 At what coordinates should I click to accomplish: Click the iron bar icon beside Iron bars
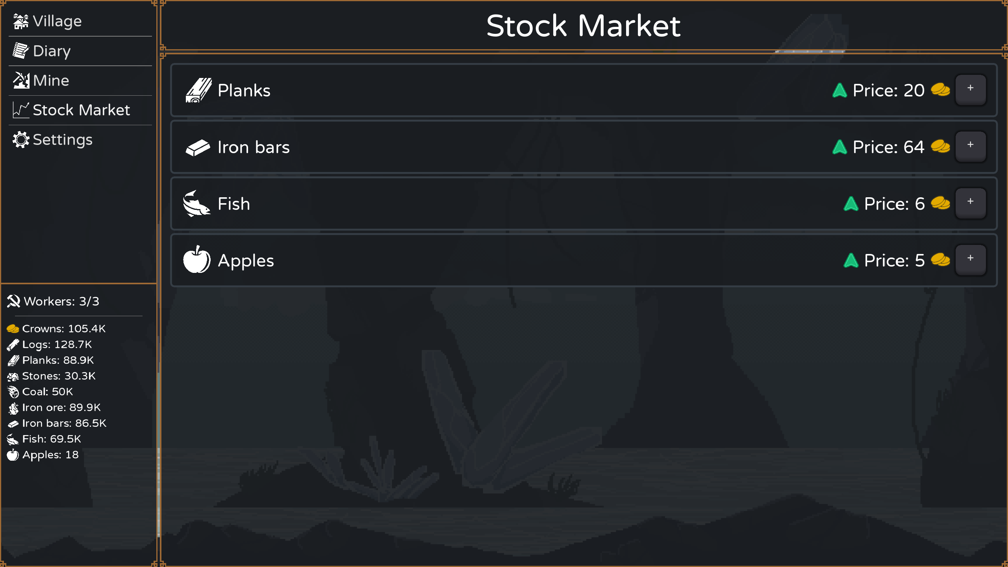pos(198,146)
